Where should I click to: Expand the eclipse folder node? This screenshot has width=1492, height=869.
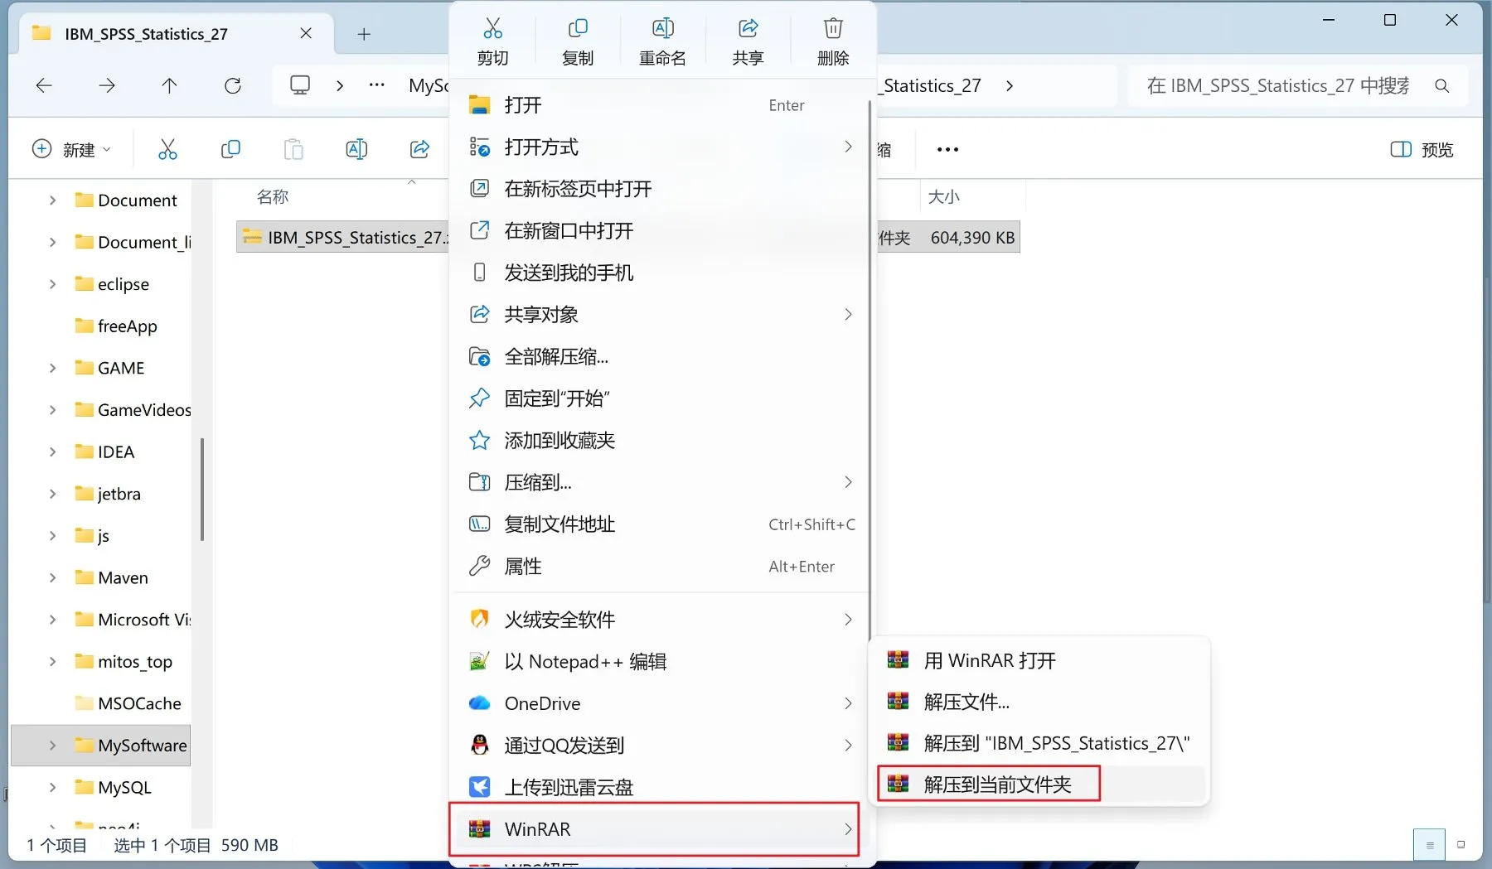(52, 284)
